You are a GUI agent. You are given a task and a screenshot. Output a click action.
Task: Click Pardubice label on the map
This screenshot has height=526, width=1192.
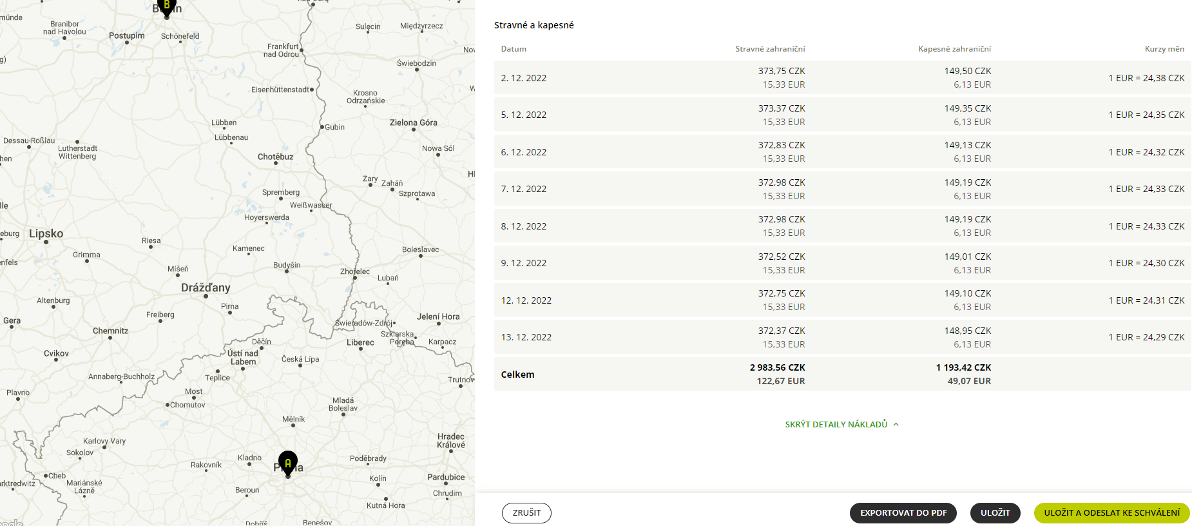(446, 477)
